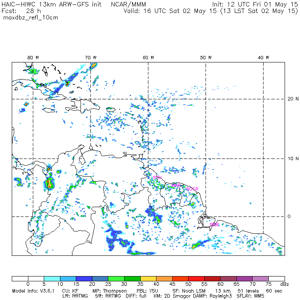Click the legend tick label '35'

tap(140, 284)
